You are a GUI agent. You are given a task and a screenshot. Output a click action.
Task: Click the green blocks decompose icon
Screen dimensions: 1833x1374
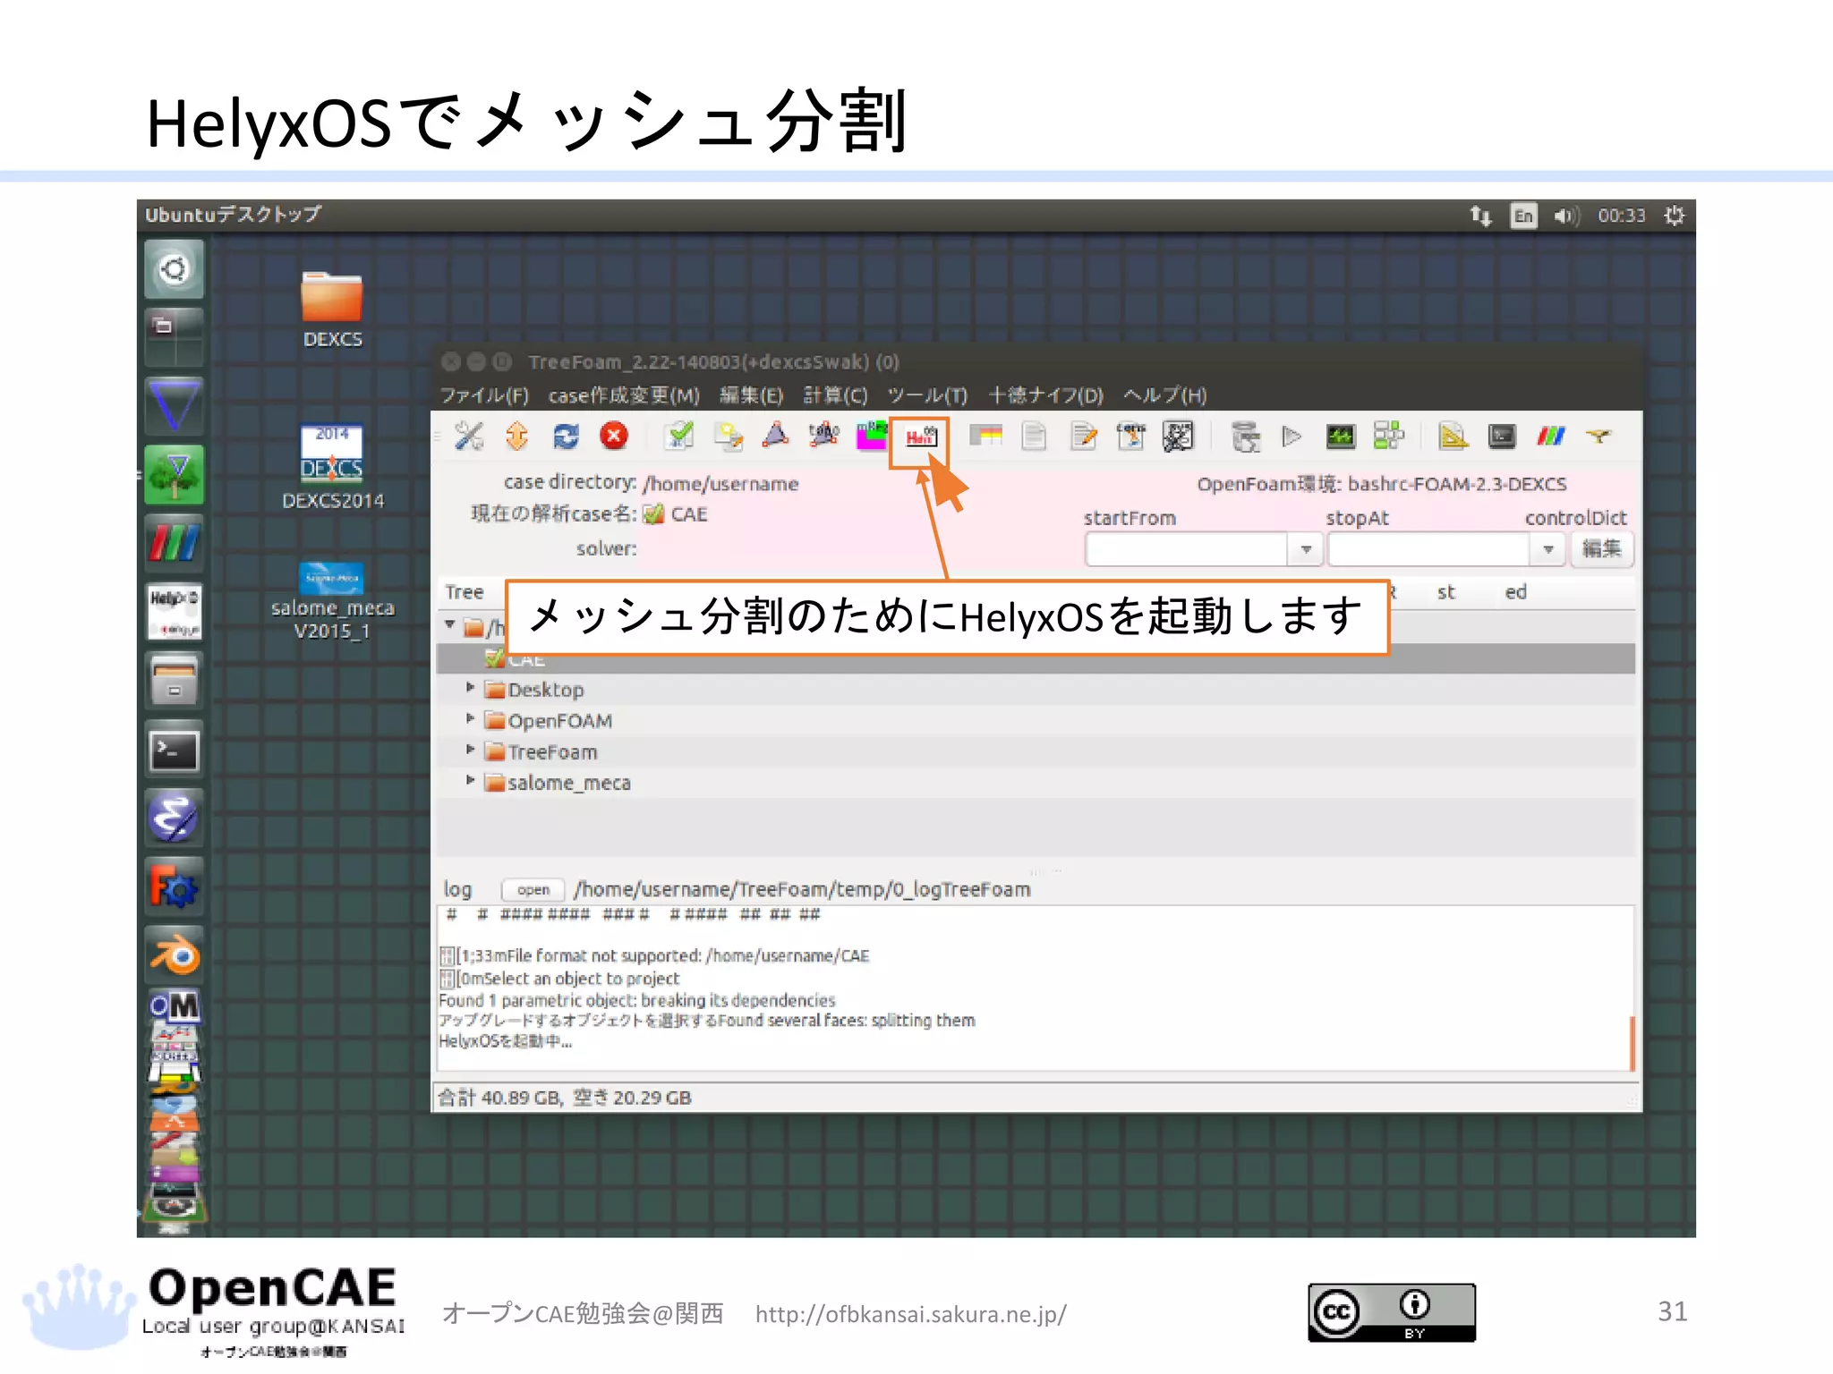click(1388, 436)
